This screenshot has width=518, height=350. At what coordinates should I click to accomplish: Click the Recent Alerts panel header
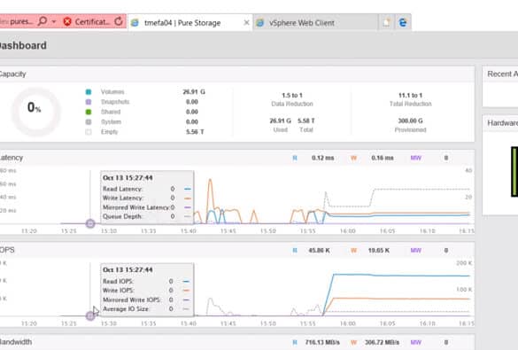pyautogui.click(x=500, y=74)
